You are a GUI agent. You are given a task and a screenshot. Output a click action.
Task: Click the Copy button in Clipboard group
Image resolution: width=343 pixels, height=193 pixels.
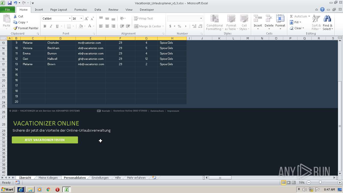tap(21, 22)
